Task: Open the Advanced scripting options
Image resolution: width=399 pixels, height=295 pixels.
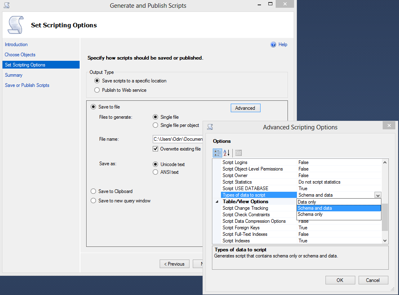Action: tap(245, 108)
